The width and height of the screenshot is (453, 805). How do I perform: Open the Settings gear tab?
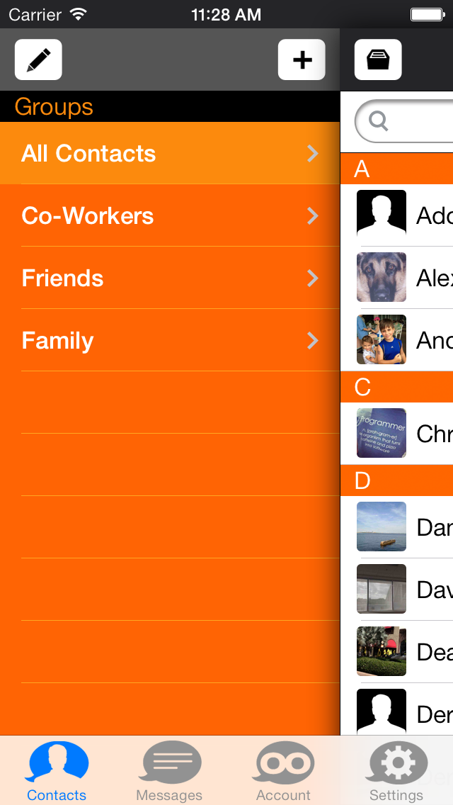[x=396, y=771]
